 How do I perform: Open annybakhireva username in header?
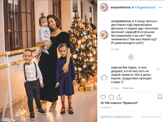click(x=120, y=7)
